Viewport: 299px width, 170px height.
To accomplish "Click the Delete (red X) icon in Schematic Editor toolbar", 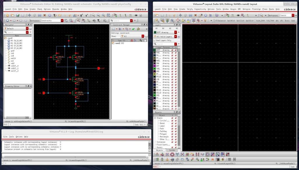I will pyautogui.click(x=45, y=15).
